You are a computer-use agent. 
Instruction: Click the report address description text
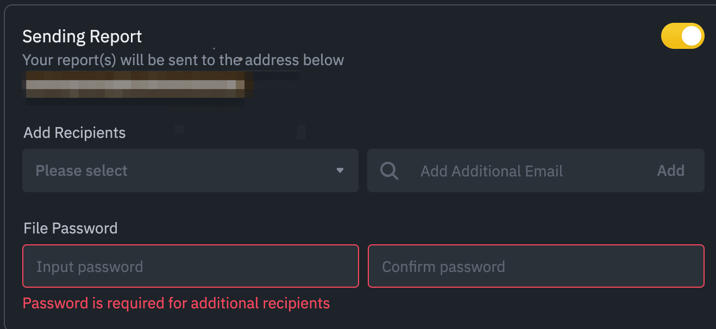coord(183,60)
